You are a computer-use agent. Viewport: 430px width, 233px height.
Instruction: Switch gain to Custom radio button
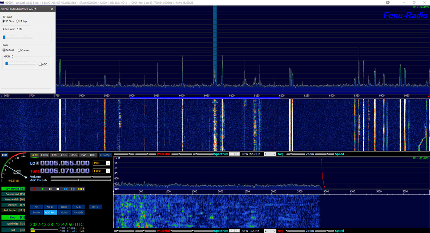[x=19, y=50]
